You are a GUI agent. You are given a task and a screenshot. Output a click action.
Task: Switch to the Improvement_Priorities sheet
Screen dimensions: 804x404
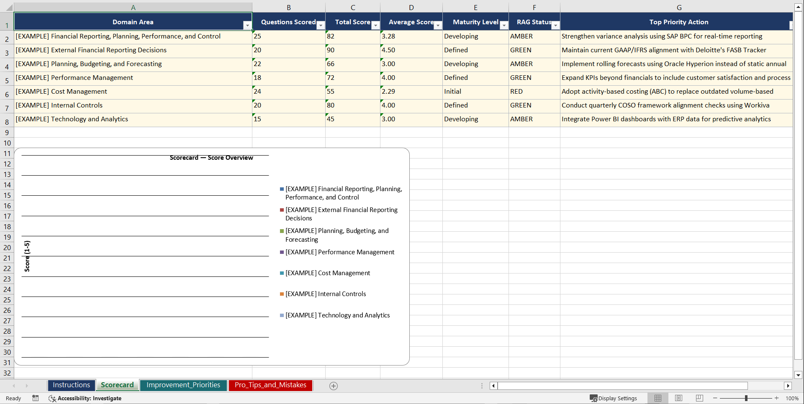pos(183,385)
